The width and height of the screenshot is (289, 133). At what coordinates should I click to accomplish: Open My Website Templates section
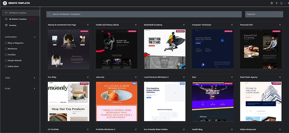pyautogui.click(x=18, y=19)
